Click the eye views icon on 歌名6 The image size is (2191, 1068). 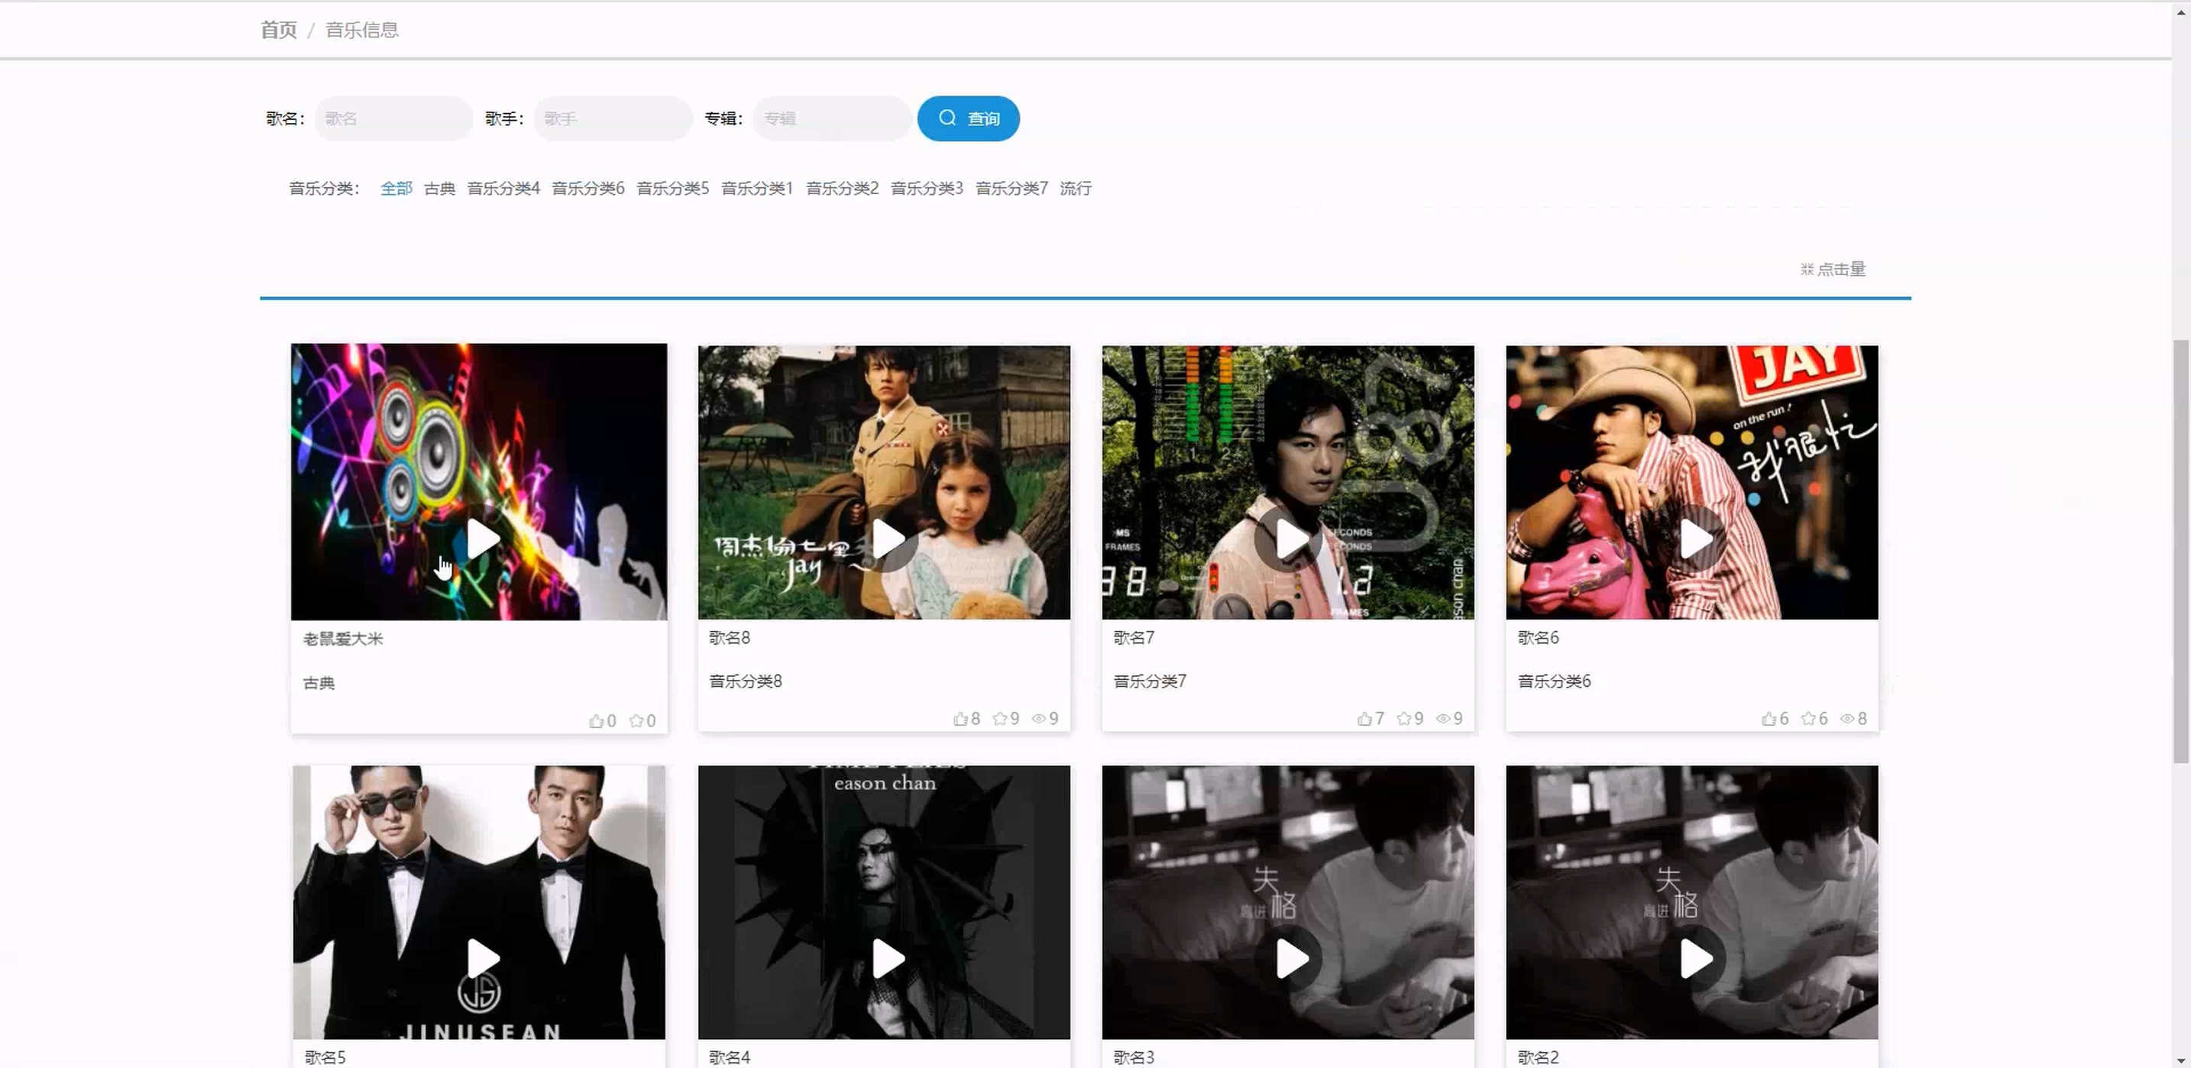coord(1846,720)
